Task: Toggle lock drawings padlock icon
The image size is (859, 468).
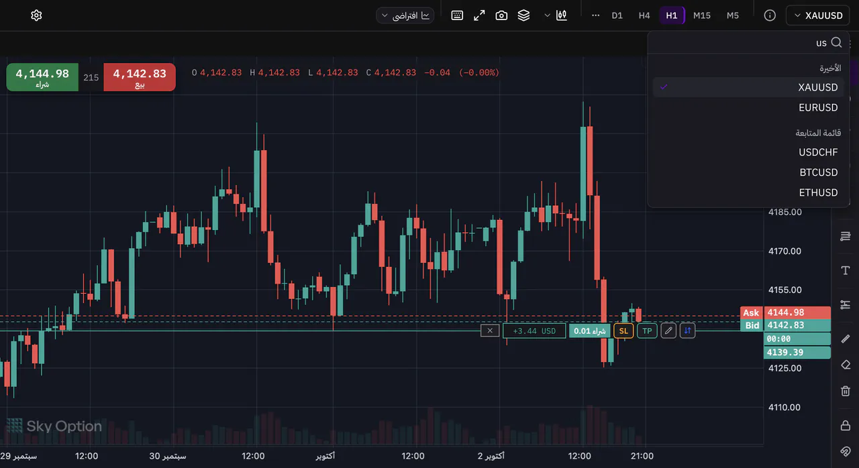Action: (x=846, y=425)
